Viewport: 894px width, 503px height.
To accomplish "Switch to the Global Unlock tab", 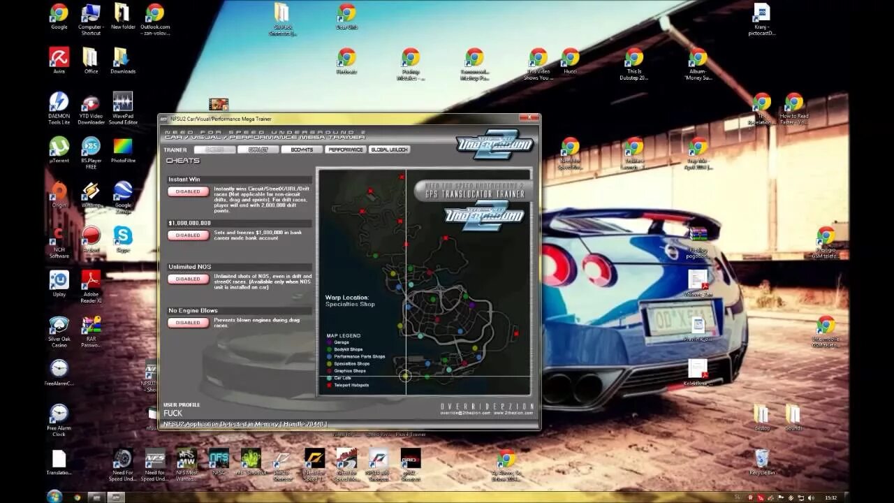I will [389, 150].
